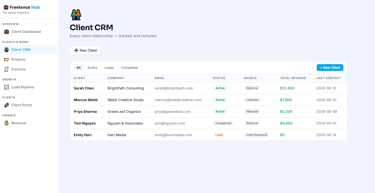Switch to the Leads filter tab
Image resolution: width=375 pixels, height=193 pixels.
point(109,68)
